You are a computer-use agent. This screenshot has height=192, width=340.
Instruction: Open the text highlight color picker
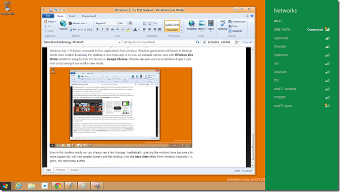(x=131, y=29)
